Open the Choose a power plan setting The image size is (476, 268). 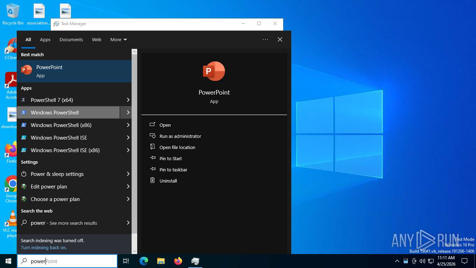click(68, 199)
